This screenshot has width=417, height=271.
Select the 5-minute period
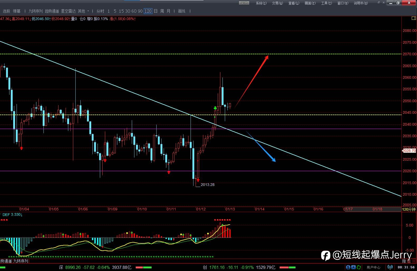115,11
